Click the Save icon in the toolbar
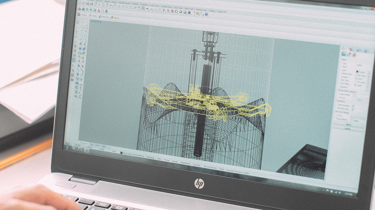The image size is (375, 210). pyautogui.click(x=87, y=3)
